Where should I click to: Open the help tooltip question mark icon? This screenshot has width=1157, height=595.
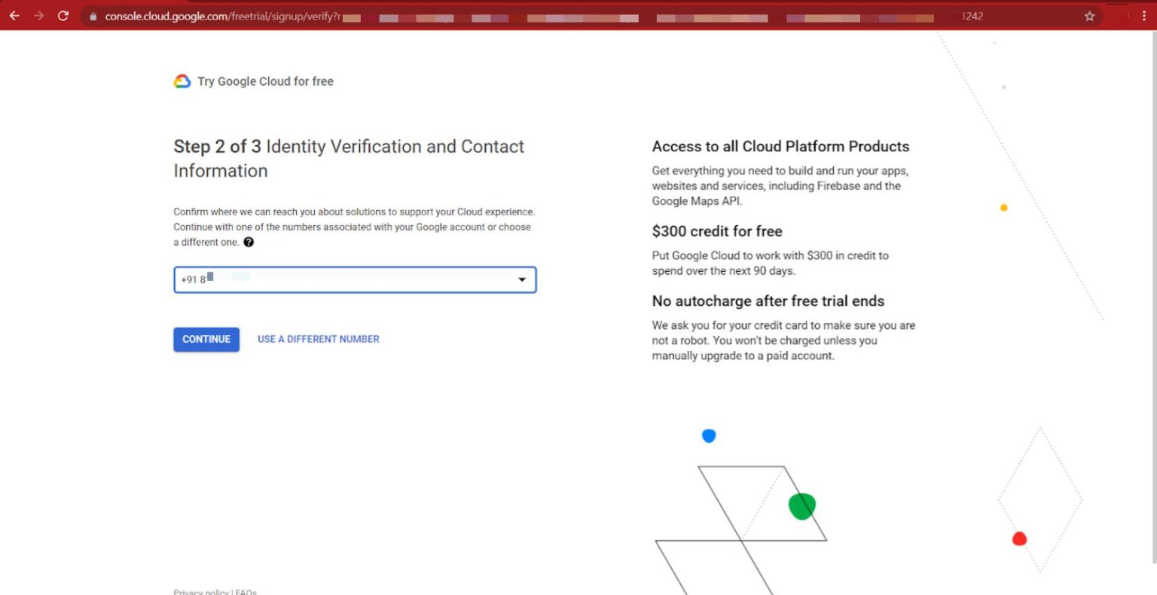pos(249,242)
